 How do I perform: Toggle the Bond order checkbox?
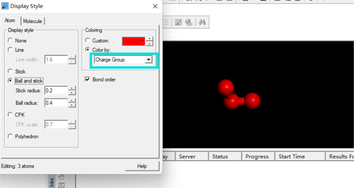click(x=87, y=79)
